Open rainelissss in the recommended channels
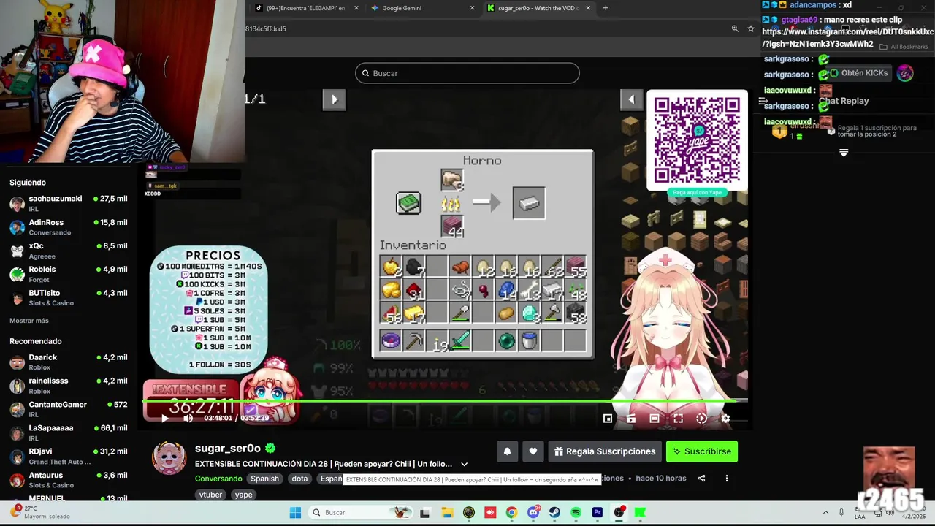 click(69, 385)
